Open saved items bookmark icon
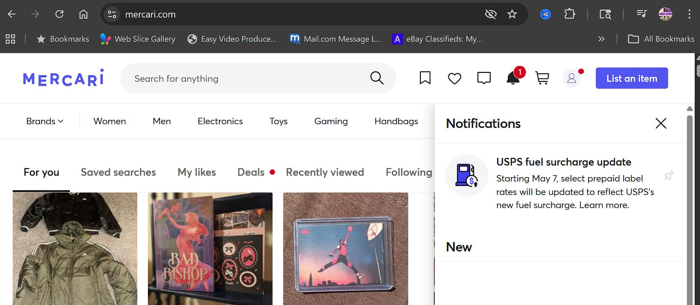This screenshot has height=305, width=700. (425, 78)
